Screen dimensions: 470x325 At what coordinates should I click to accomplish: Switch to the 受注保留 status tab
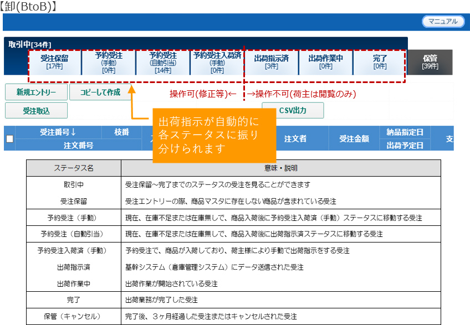(x=54, y=62)
